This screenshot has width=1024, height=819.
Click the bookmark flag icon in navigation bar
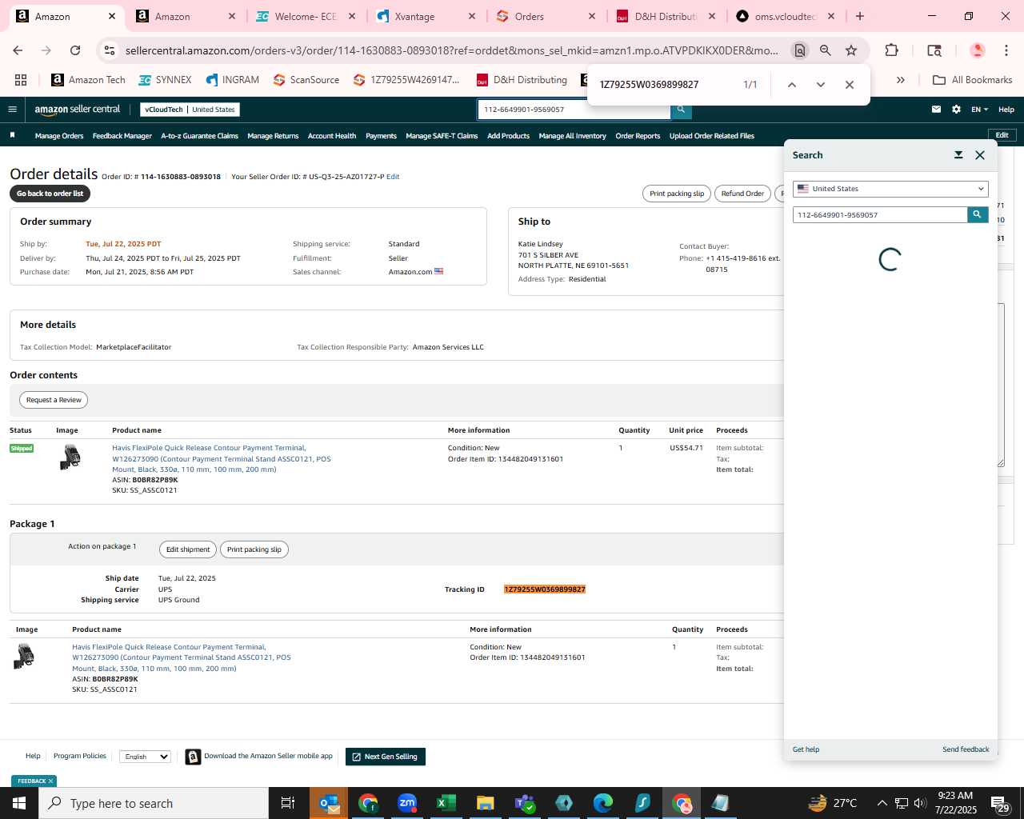12,135
